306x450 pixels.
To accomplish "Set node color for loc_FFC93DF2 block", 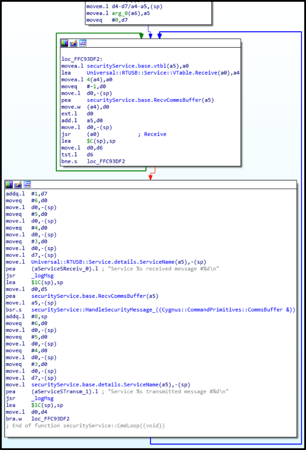I will [65, 43].
